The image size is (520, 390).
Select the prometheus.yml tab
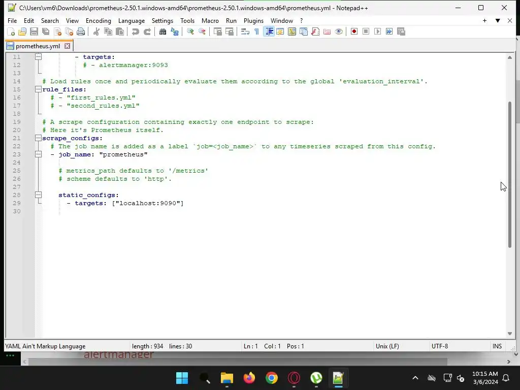pos(38,46)
